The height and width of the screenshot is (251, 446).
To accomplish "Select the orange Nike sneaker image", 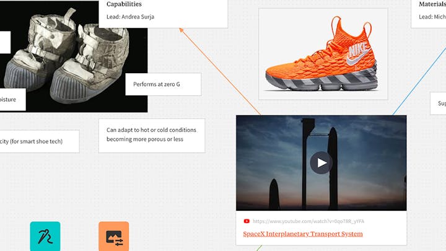I will (323, 54).
